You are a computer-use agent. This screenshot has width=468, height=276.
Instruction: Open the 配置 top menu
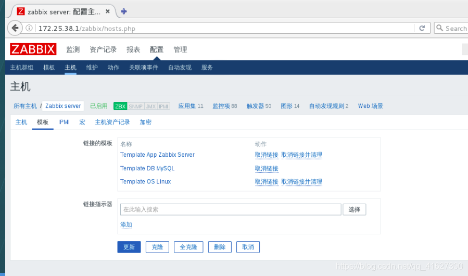point(157,49)
